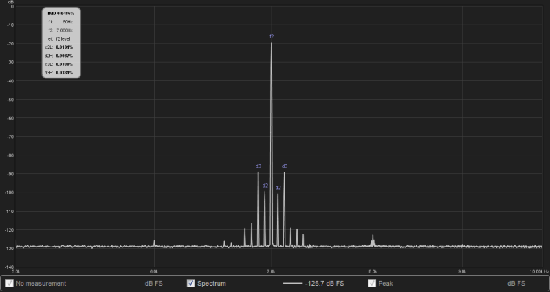Viewport: 550px width, 292px height.
Task: Click the d3H 0.0331% entry
Action: coord(59,73)
